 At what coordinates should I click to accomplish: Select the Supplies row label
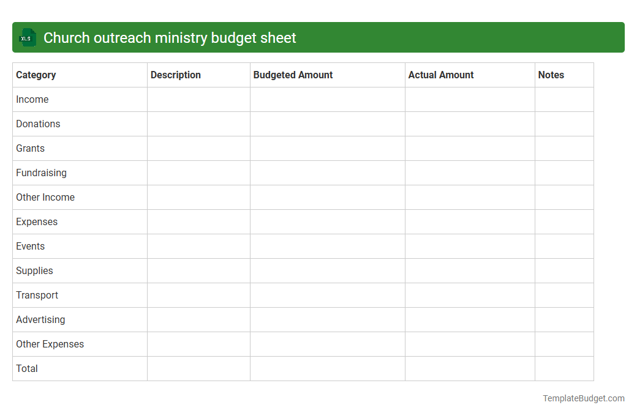(34, 270)
